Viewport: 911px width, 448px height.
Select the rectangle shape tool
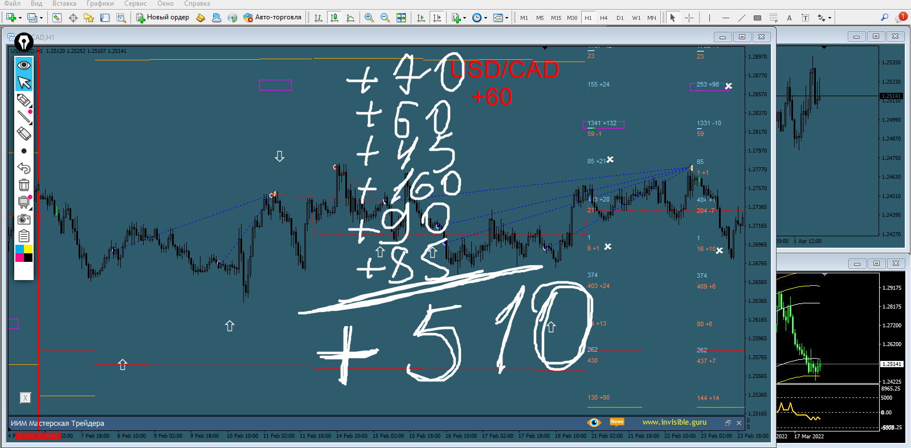[x=757, y=18]
